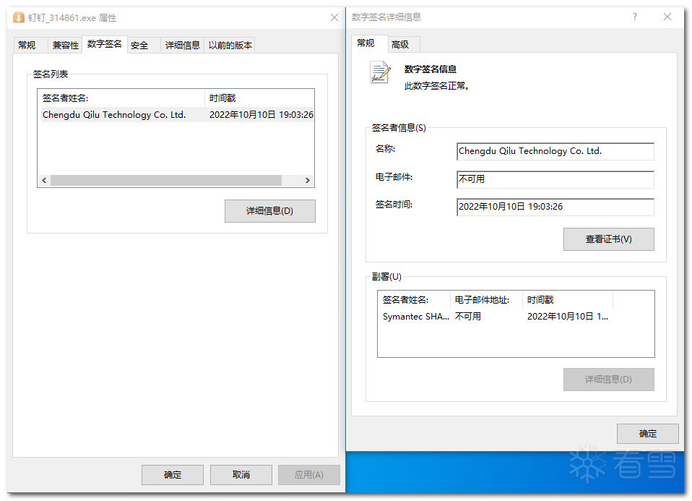Click 签名者姓名 header in 副署 list
The image size is (692, 501).
coord(414,299)
